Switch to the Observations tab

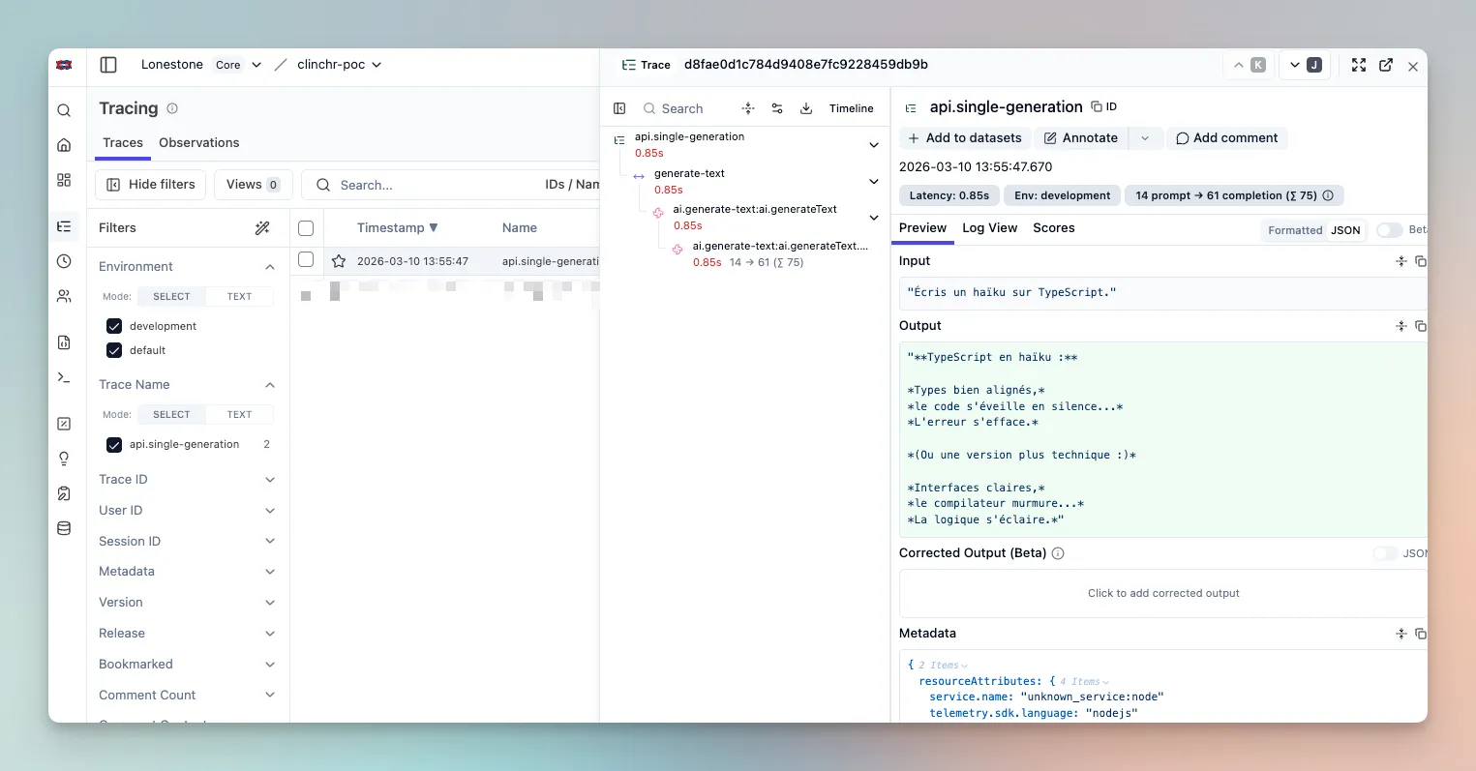[x=198, y=142]
